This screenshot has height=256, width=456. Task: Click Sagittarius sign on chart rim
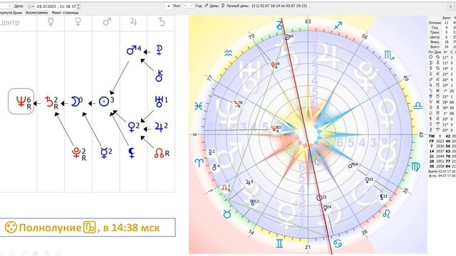pos(338,26)
